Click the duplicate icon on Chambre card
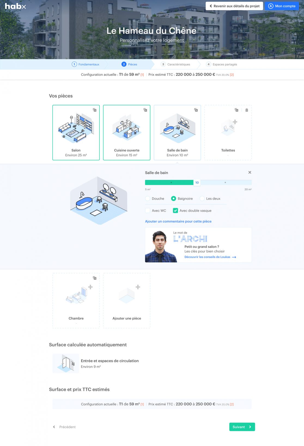Screen dimensions: 304x446 pyautogui.click(x=95, y=278)
